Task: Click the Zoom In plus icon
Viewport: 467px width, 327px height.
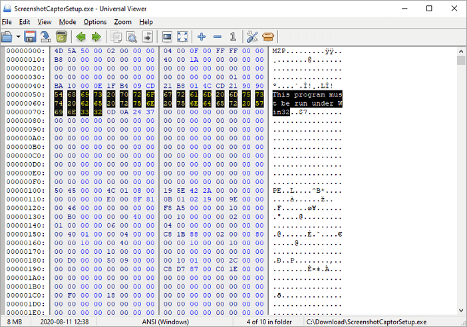Action: pos(202,37)
